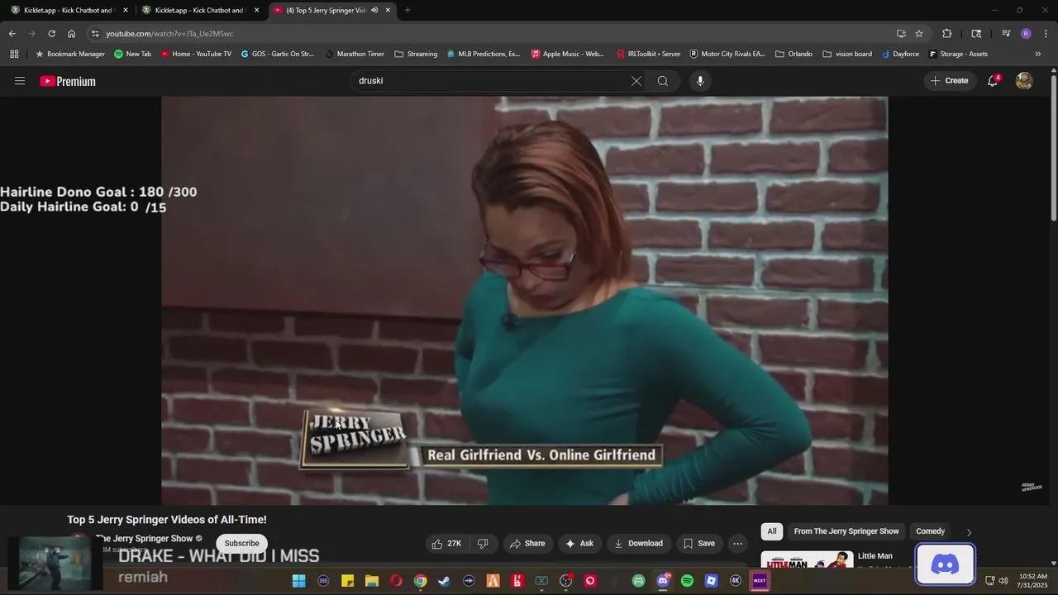
Task: Open The Jerry Springer Show channel link
Action: coord(144,539)
